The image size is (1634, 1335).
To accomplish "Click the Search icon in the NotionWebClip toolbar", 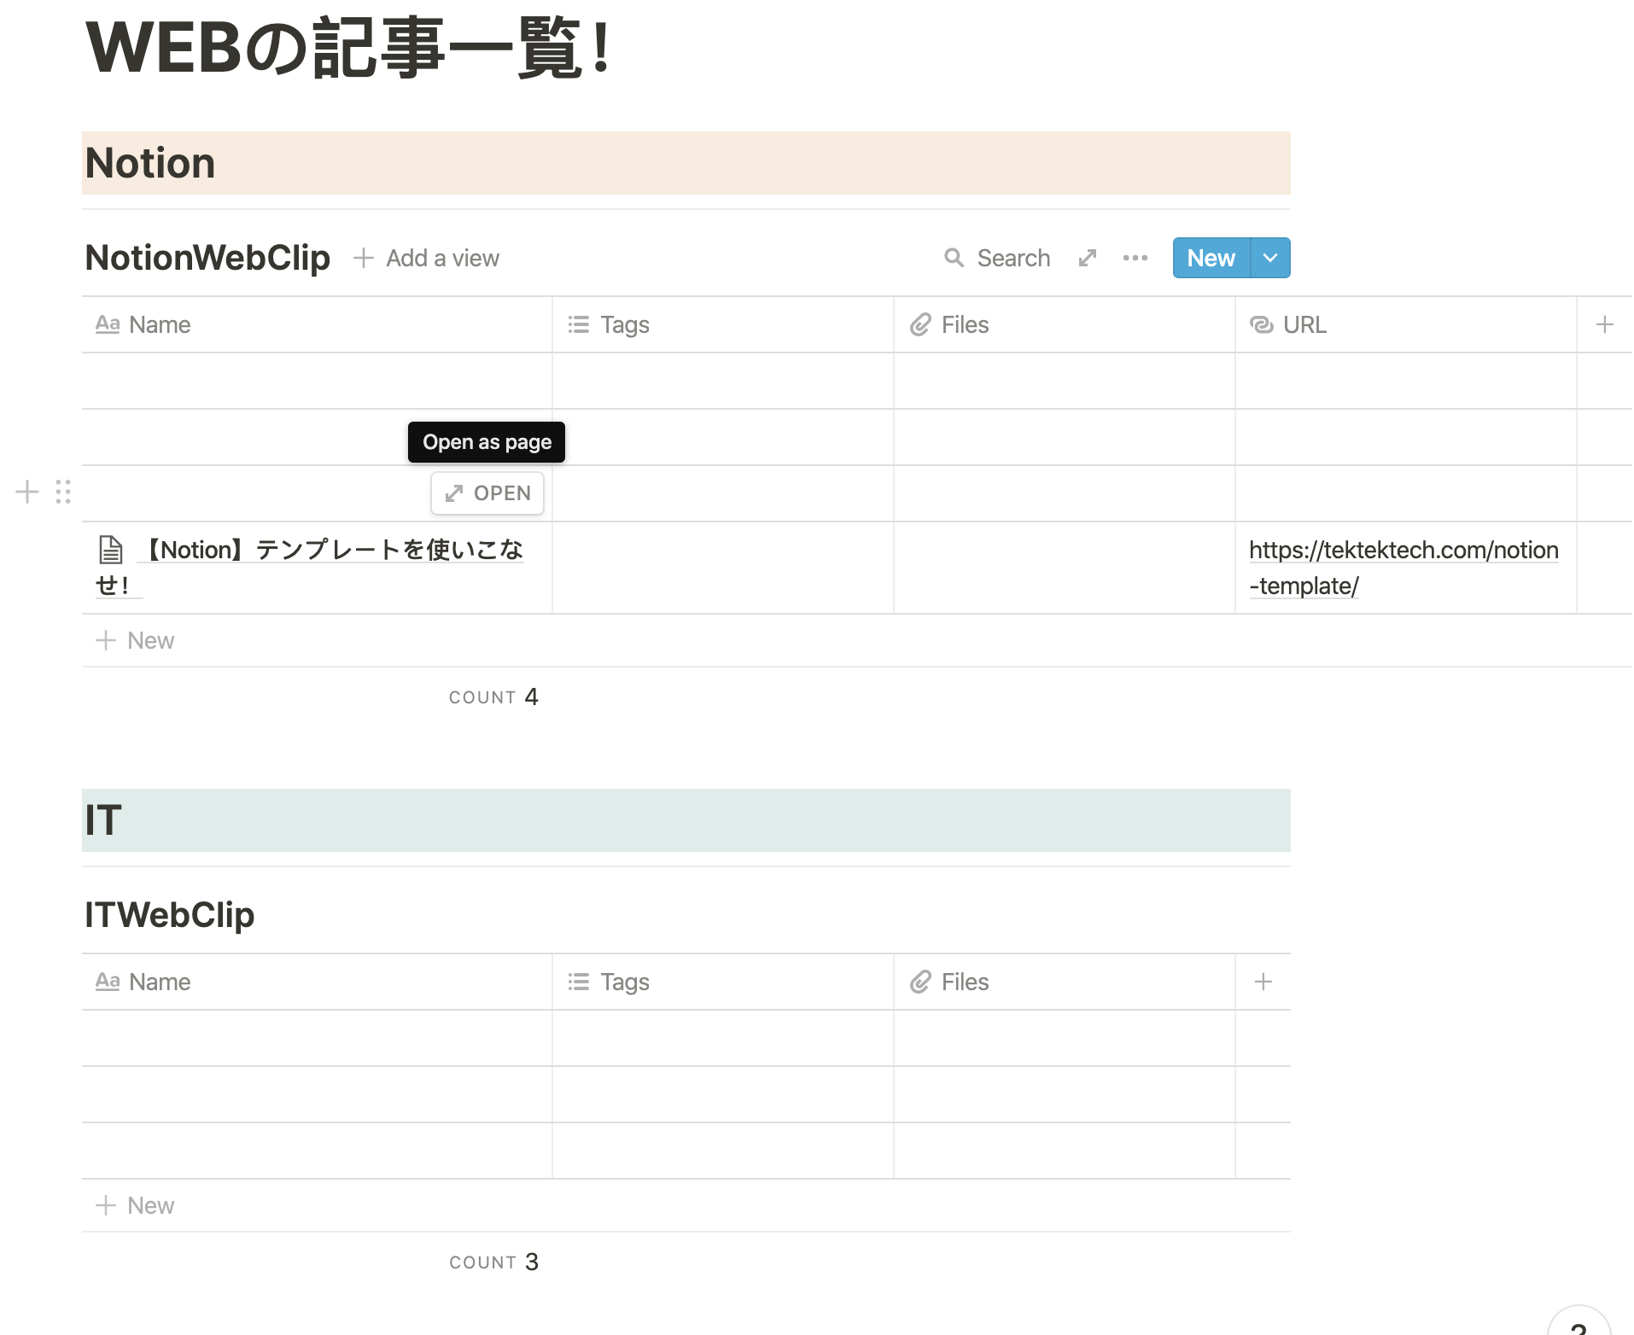I will tap(955, 258).
